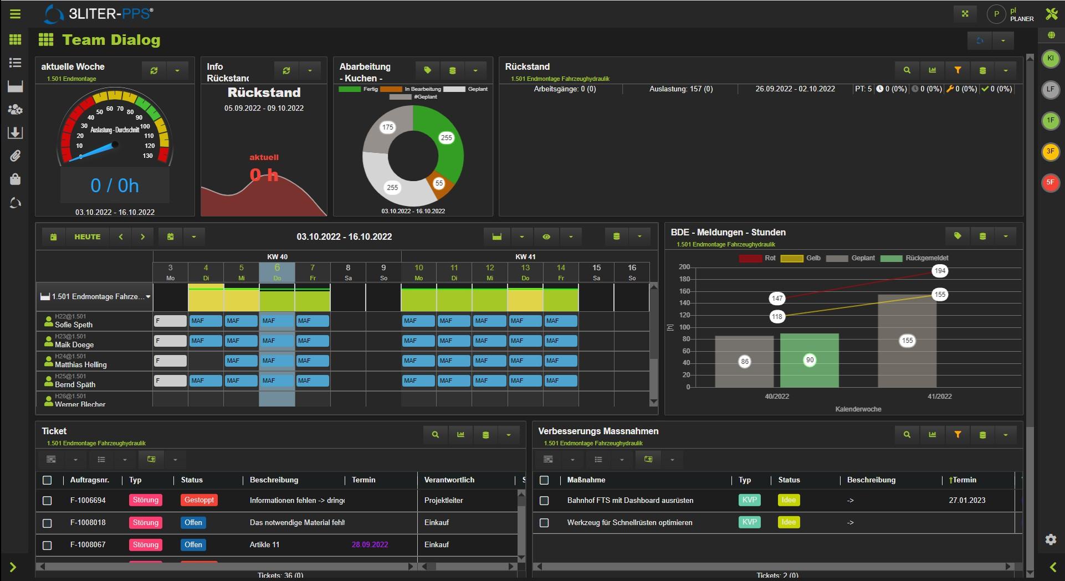Open the grid dashboard icon in sidebar

point(15,39)
